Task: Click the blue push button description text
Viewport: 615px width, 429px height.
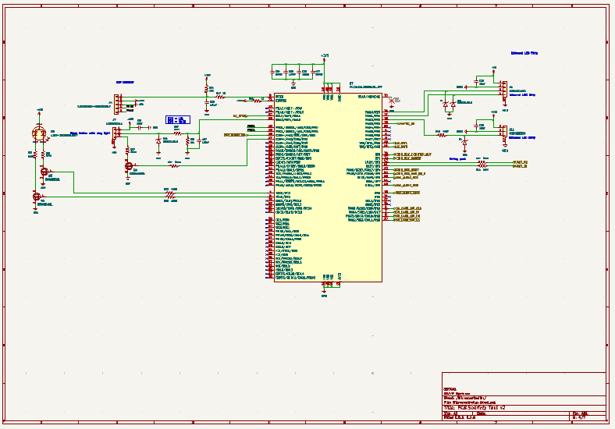Action: [88, 133]
